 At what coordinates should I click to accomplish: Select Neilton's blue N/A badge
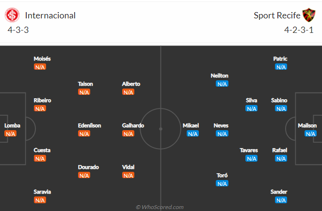click(222, 84)
